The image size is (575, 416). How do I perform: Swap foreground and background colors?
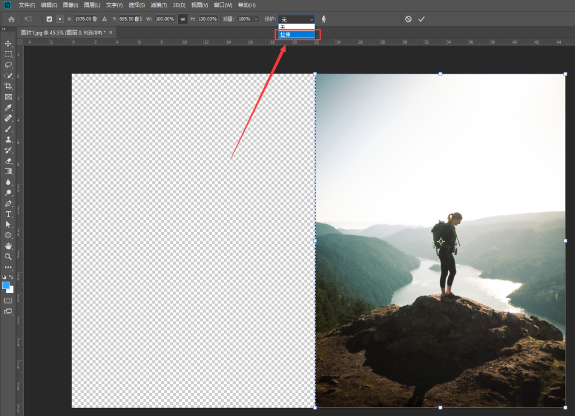11,277
